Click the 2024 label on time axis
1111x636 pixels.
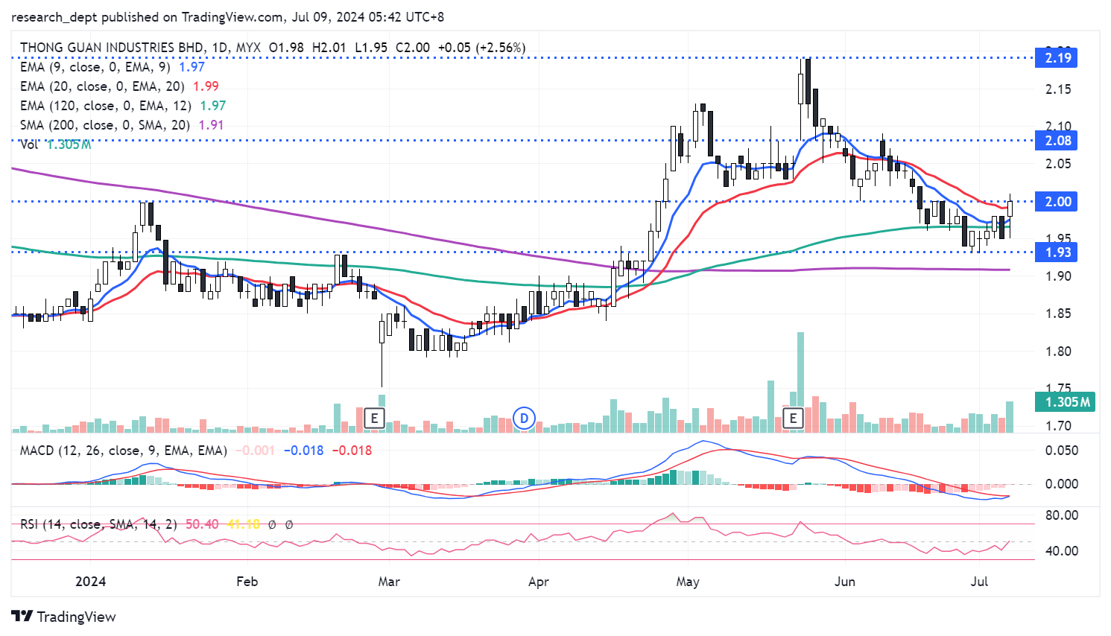click(x=90, y=582)
